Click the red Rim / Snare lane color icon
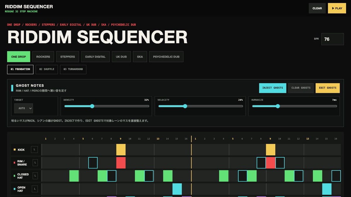Viewport: 351px width, 197px height. [x=15, y=163]
